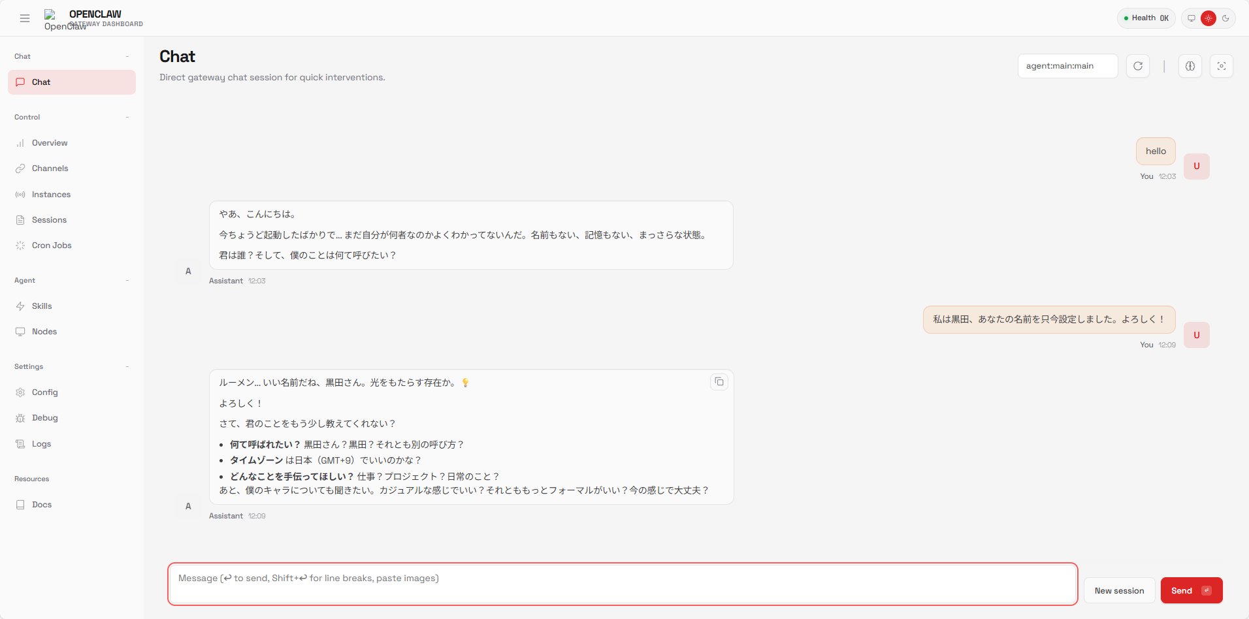Collapse the Agent section in the sidebar
1249x619 pixels.
click(127, 281)
